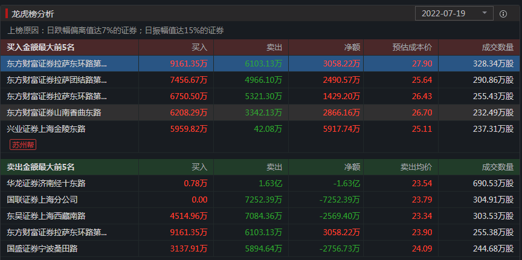Click the estimated cost 25.64
Viewport: 522px width, 260px height.
point(422,80)
